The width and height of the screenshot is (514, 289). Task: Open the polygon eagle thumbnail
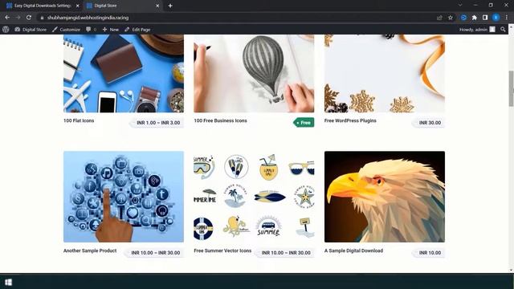pos(385,197)
